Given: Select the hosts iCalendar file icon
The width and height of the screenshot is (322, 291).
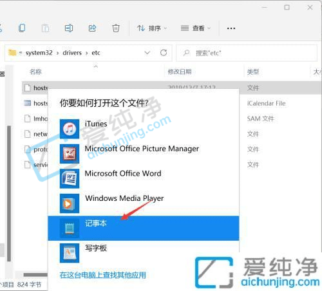Looking at the screenshot, I should (28, 103).
